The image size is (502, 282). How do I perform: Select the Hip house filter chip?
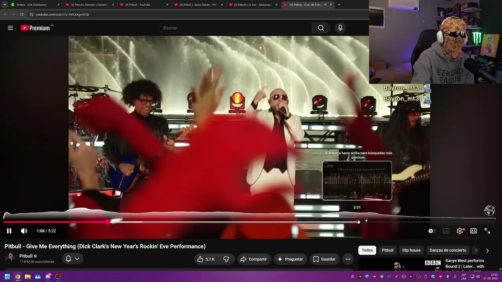coord(411,250)
